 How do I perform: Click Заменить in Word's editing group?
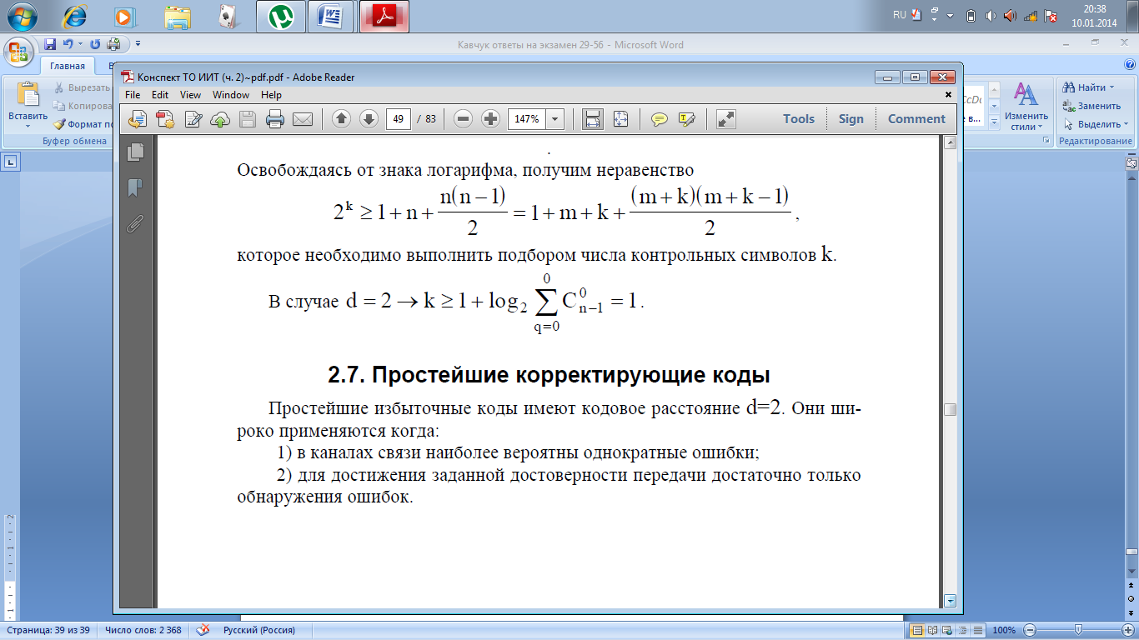coord(1091,106)
